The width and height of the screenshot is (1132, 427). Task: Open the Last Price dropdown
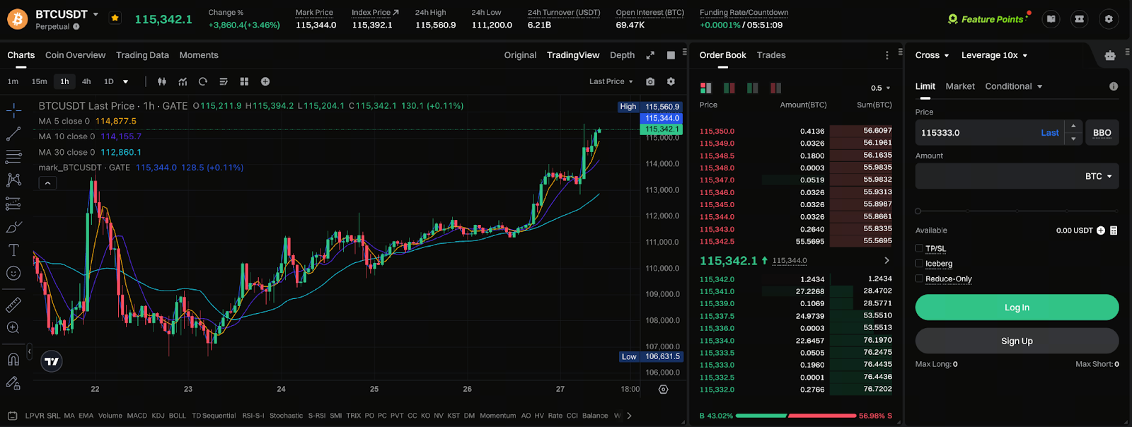(x=611, y=81)
